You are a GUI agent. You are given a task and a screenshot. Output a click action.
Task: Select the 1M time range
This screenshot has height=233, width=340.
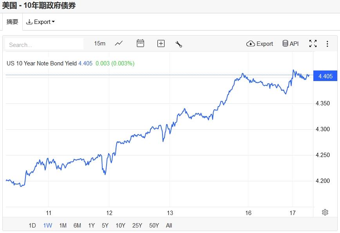(63, 226)
